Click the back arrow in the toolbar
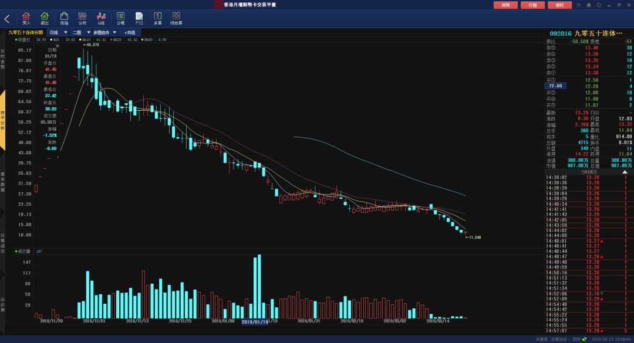The height and width of the screenshot is (343, 634). click(x=7, y=19)
